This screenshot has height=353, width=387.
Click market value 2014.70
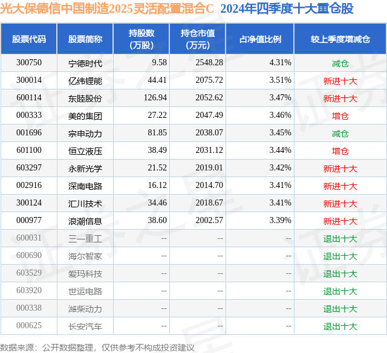(209, 185)
